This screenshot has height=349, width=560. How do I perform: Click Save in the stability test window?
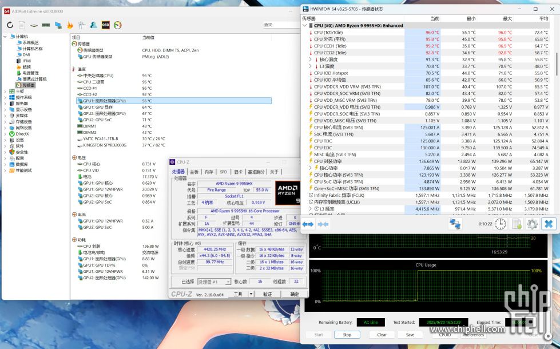point(410,335)
